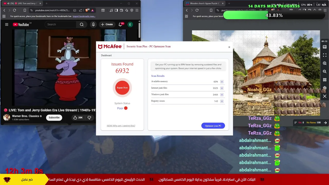Open Warner Bros. Classics channel avatar
Screen dimensions: 329x185
point(7,117)
